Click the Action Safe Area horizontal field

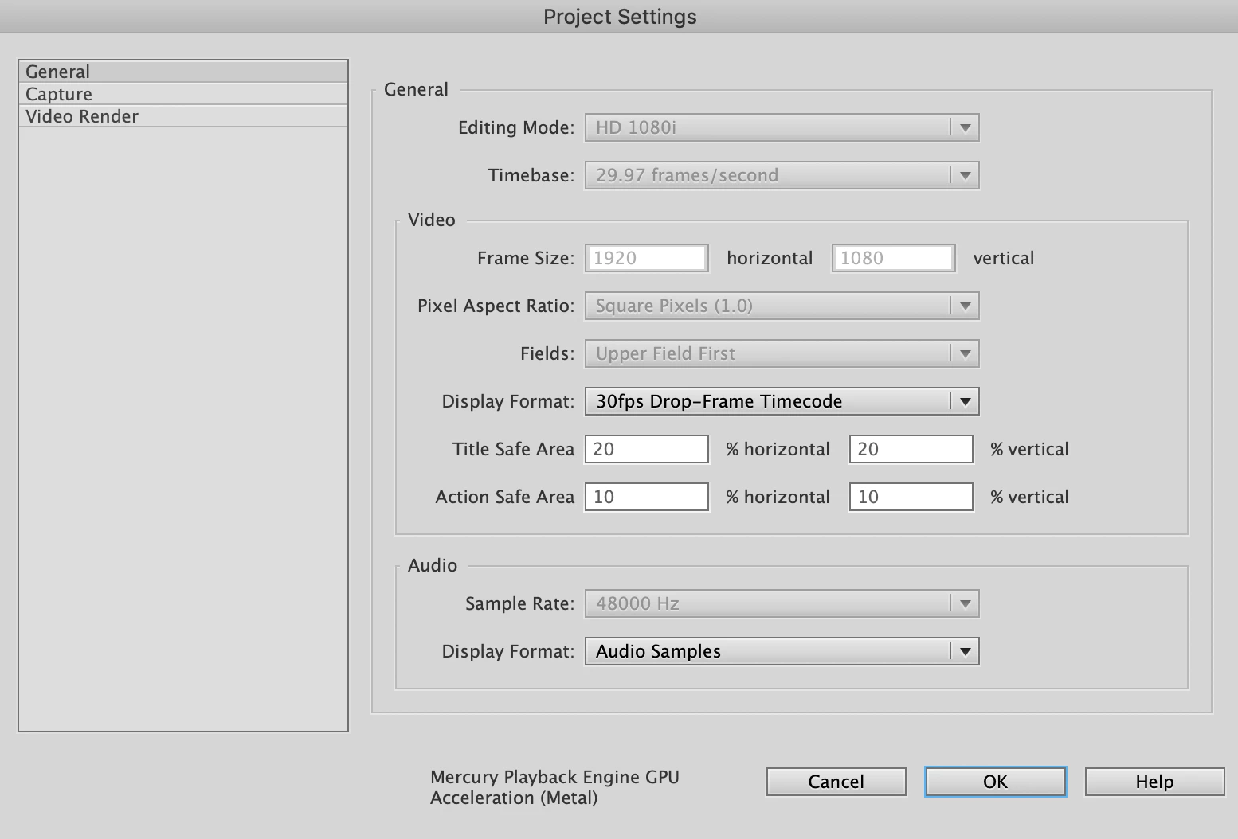click(647, 497)
